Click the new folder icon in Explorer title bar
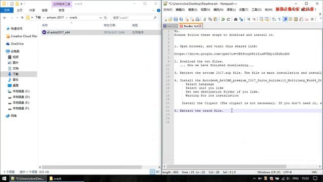This screenshot has height=182, width=323. coord(17,4)
